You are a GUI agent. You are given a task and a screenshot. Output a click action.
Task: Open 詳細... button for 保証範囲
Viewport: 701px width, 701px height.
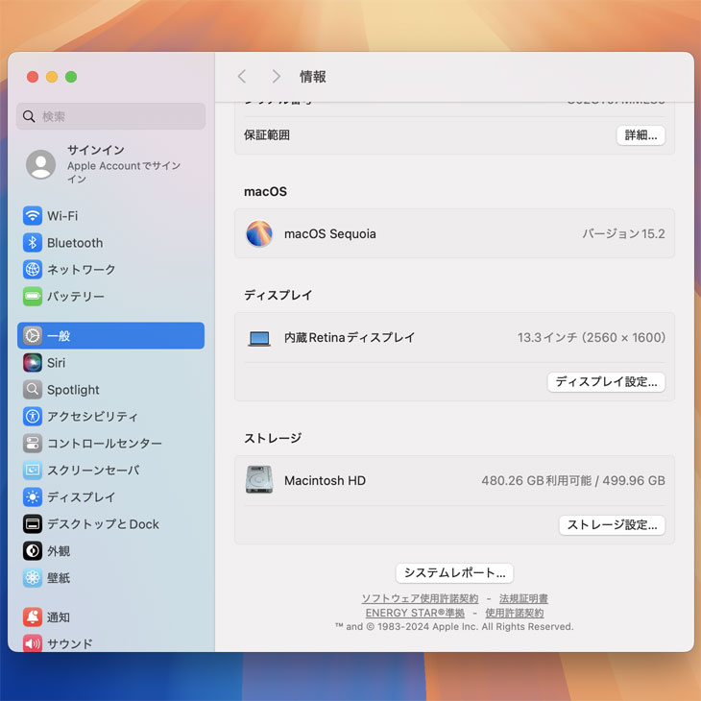pos(641,135)
